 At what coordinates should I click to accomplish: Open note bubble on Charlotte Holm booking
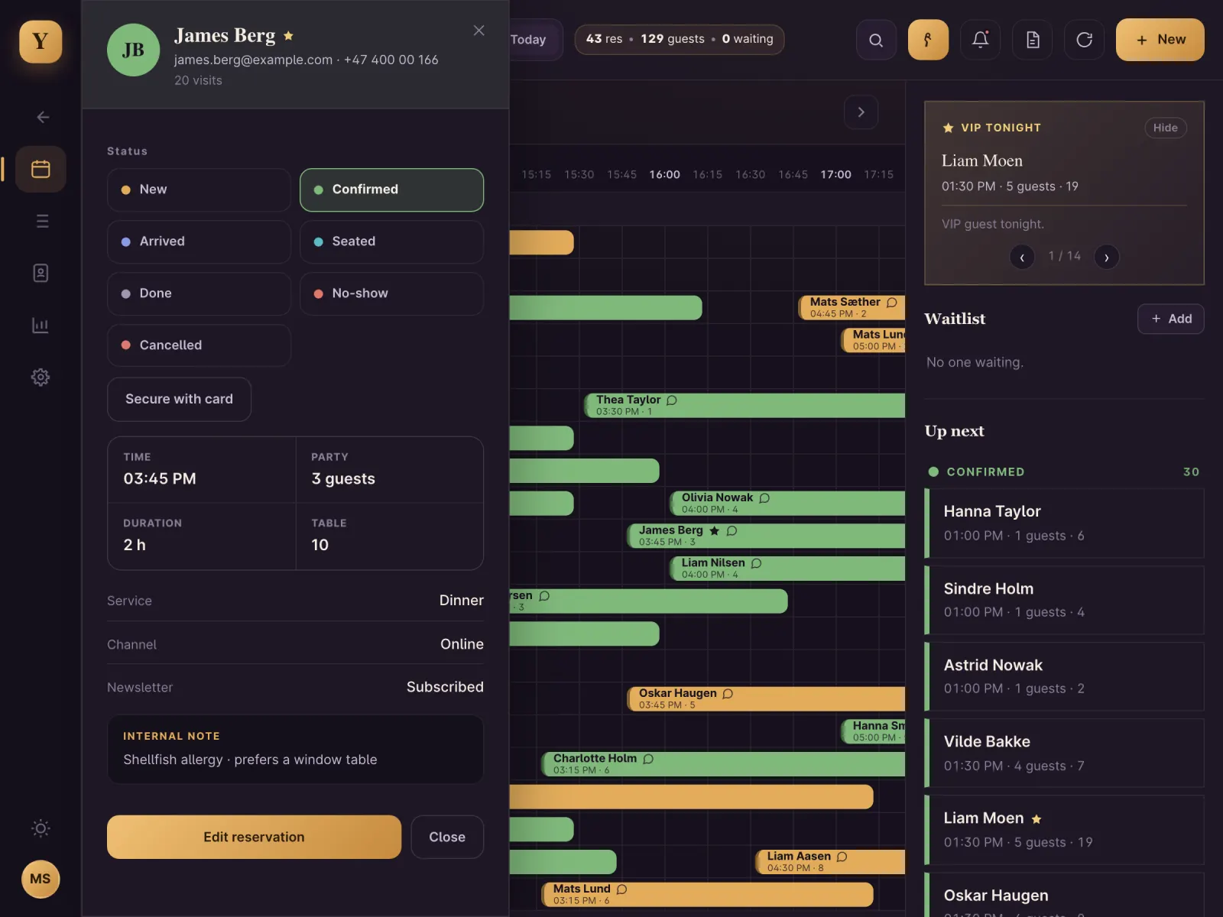coord(648,759)
